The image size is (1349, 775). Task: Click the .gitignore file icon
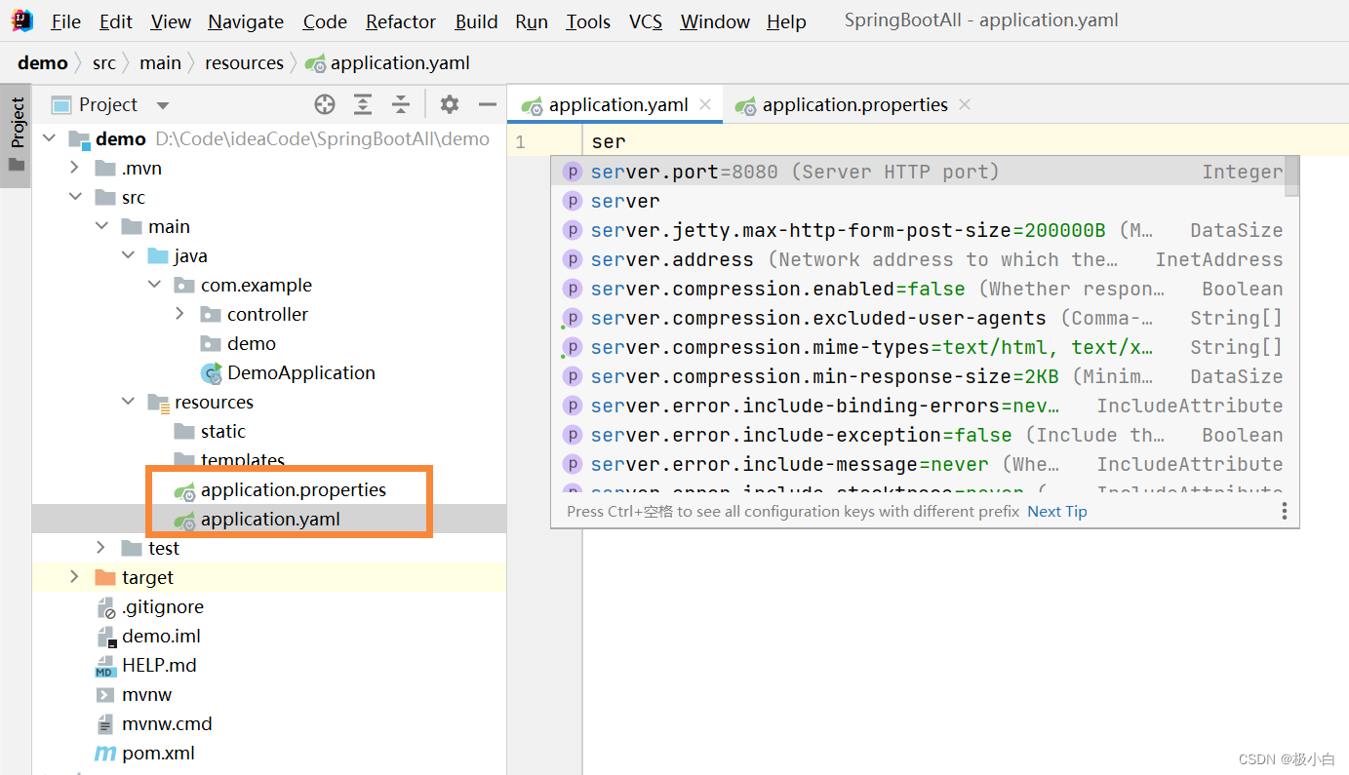click(105, 607)
